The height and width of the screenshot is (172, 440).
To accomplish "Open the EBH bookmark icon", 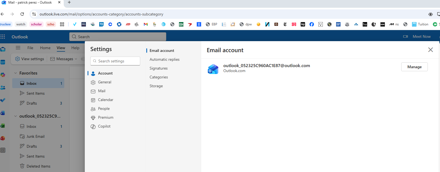I will (181, 24).
